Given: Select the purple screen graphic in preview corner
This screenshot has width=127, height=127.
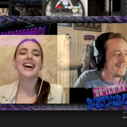Looking at the screenshot, I should [25, 30].
